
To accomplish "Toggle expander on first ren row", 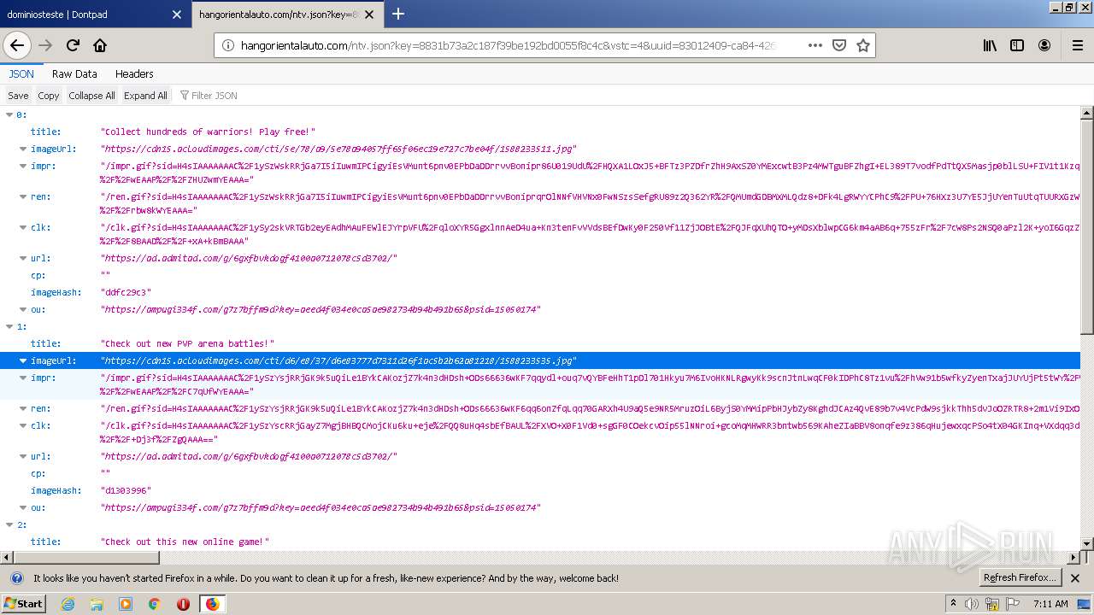I will coord(24,196).
